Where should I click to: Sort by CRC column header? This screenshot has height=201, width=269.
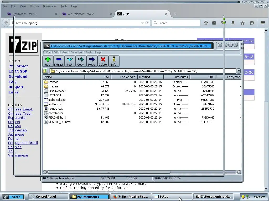[203, 77]
